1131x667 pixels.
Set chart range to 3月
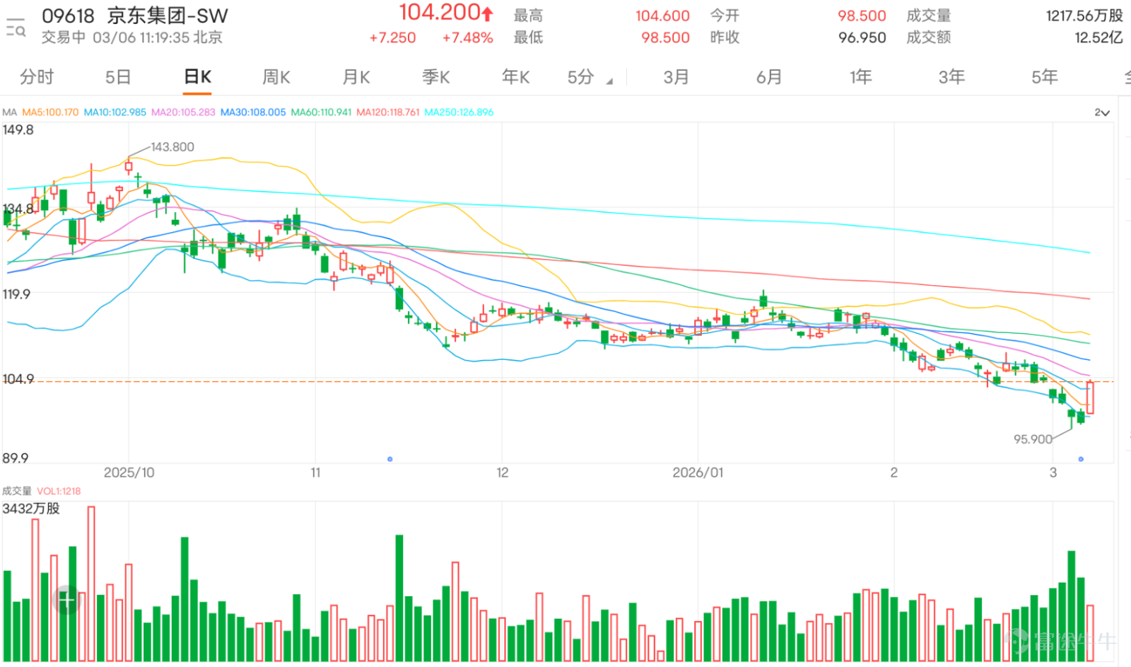[676, 77]
